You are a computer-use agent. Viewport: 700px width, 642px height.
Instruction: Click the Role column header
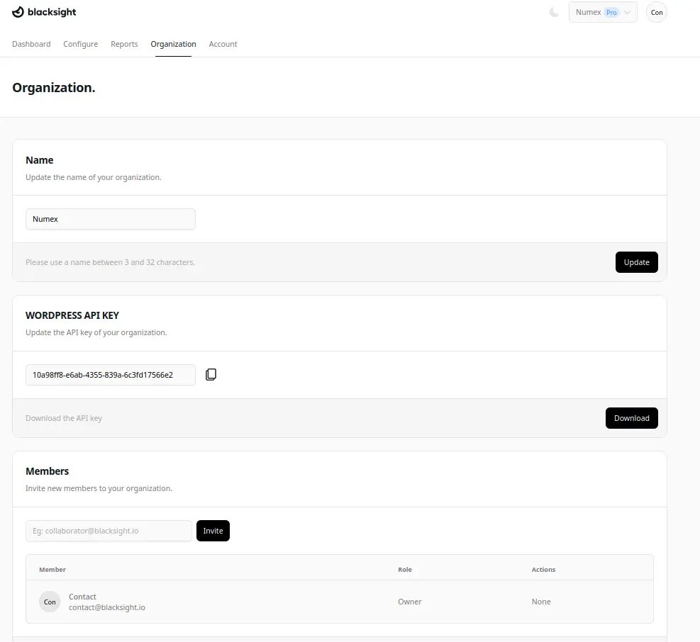click(x=405, y=570)
